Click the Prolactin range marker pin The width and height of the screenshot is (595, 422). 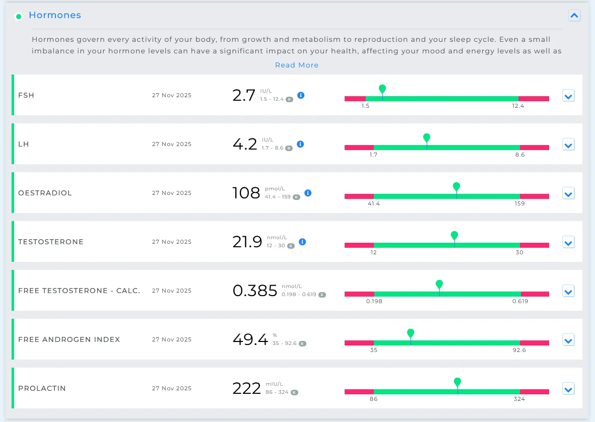(457, 383)
